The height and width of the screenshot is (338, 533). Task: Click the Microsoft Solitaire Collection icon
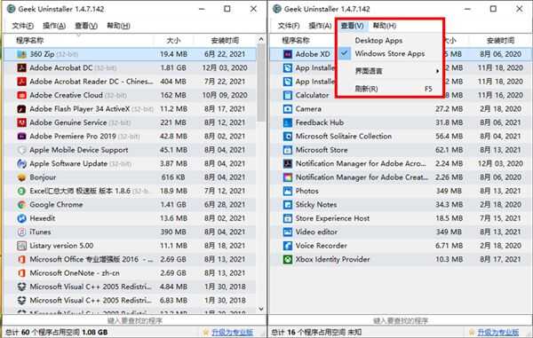point(288,137)
